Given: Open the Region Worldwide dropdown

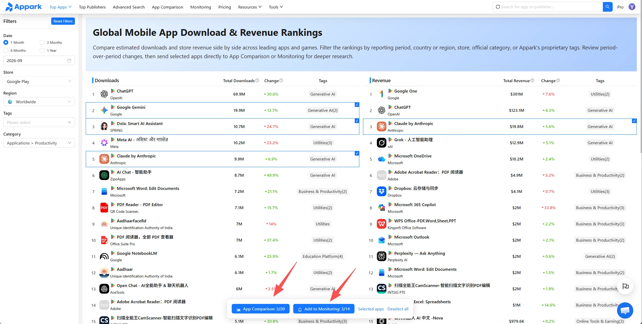Looking at the screenshot, I should [39, 102].
